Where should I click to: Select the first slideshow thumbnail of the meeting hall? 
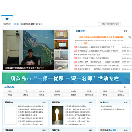(61, 34)
